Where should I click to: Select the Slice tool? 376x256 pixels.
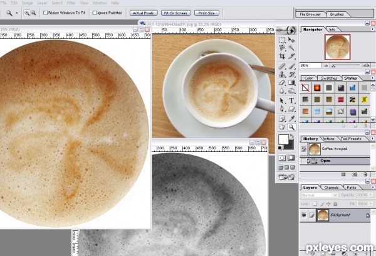(x=291, y=56)
